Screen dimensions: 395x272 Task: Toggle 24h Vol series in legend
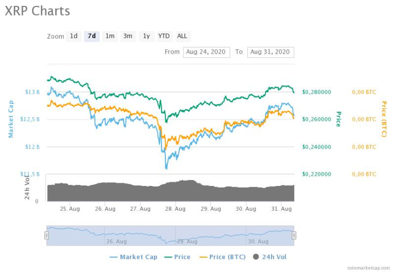(269, 257)
